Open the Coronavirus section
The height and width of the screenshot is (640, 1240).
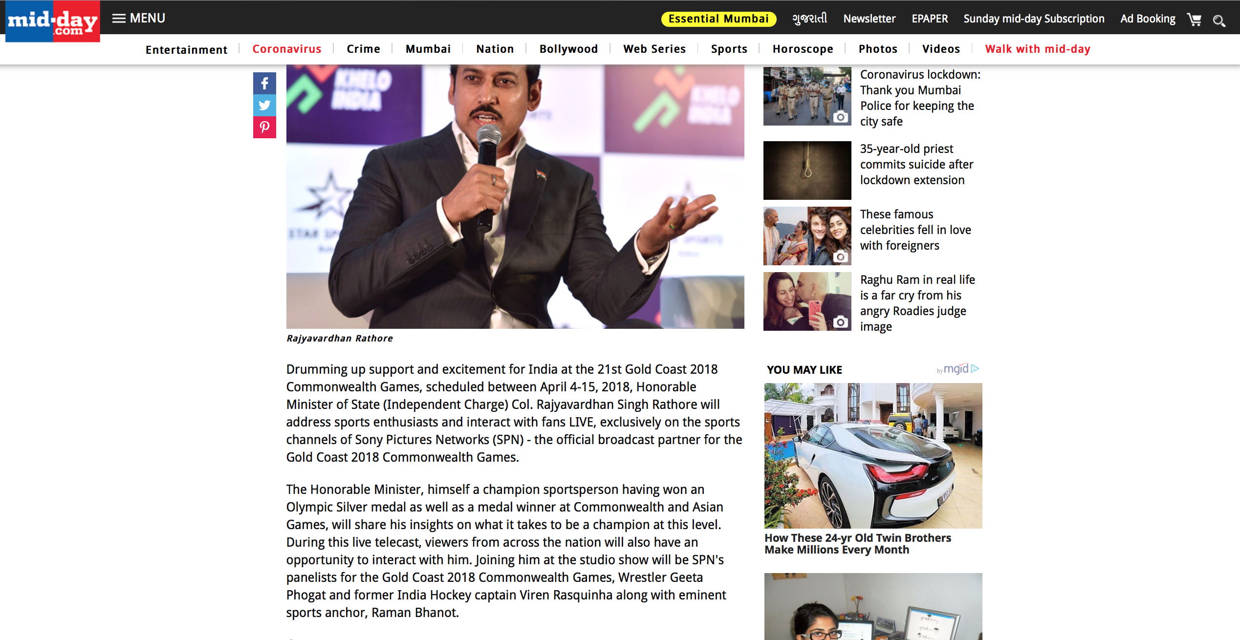pyautogui.click(x=287, y=49)
